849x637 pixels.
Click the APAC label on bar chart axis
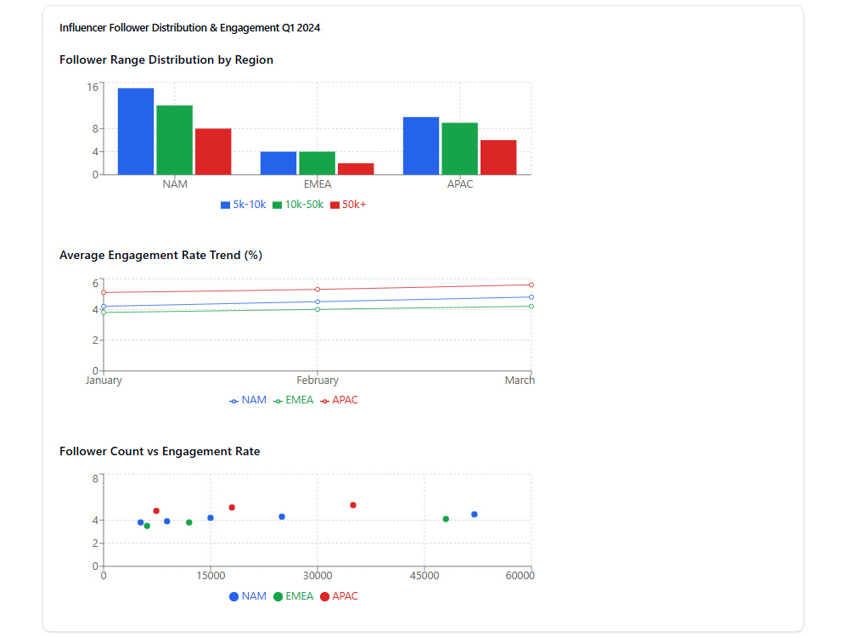click(x=460, y=184)
